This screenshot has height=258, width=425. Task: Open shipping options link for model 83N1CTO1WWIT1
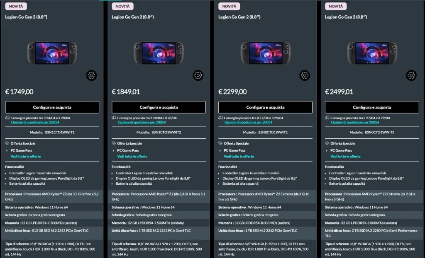35,123
